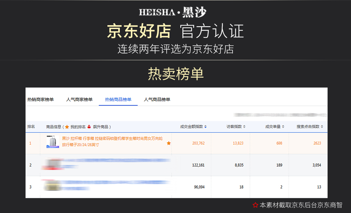Click the value 96,094
This screenshot has width=351, height=213.
[x=199, y=187]
